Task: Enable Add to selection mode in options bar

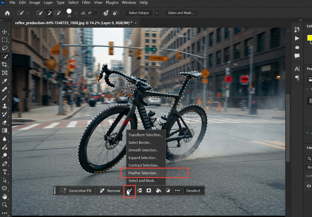Action: (49, 13)
